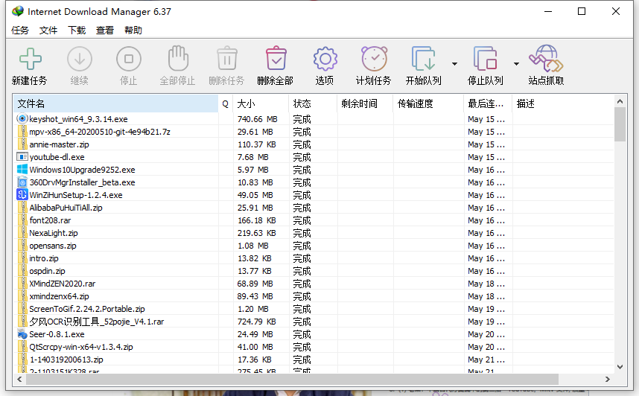Click the horizontal scrollbar right arrow
Viewport: 639px width, 396px height.
pyautogui.click(x=608, y=380)
